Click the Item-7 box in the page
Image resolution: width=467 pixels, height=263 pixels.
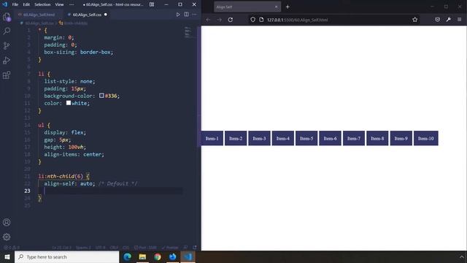[354, 138]
